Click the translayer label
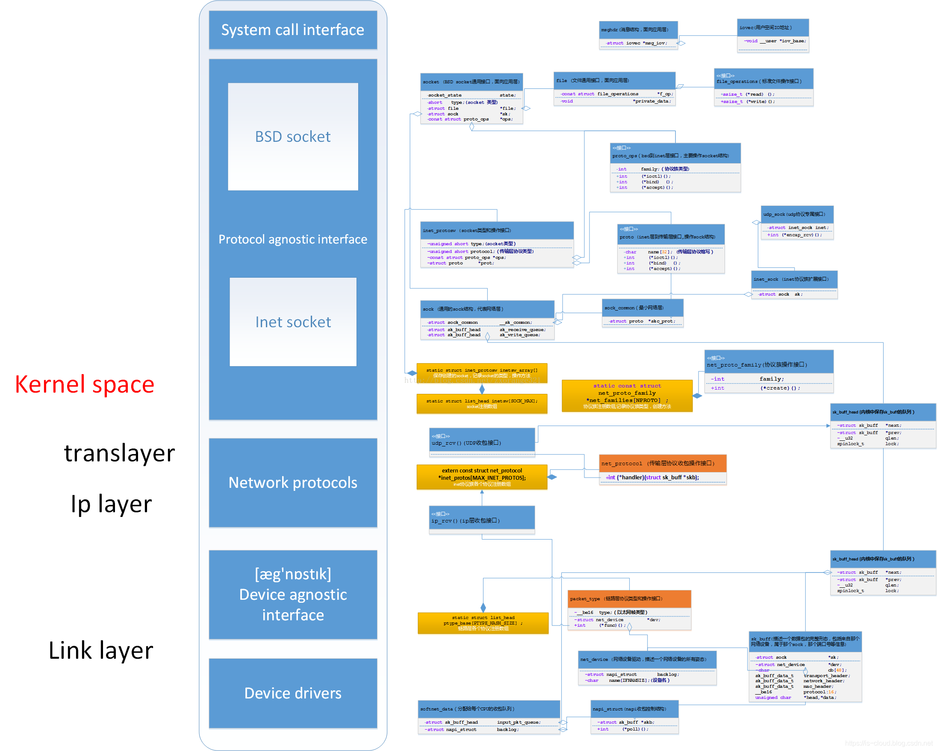937x751 pixels. coord(119,453)
